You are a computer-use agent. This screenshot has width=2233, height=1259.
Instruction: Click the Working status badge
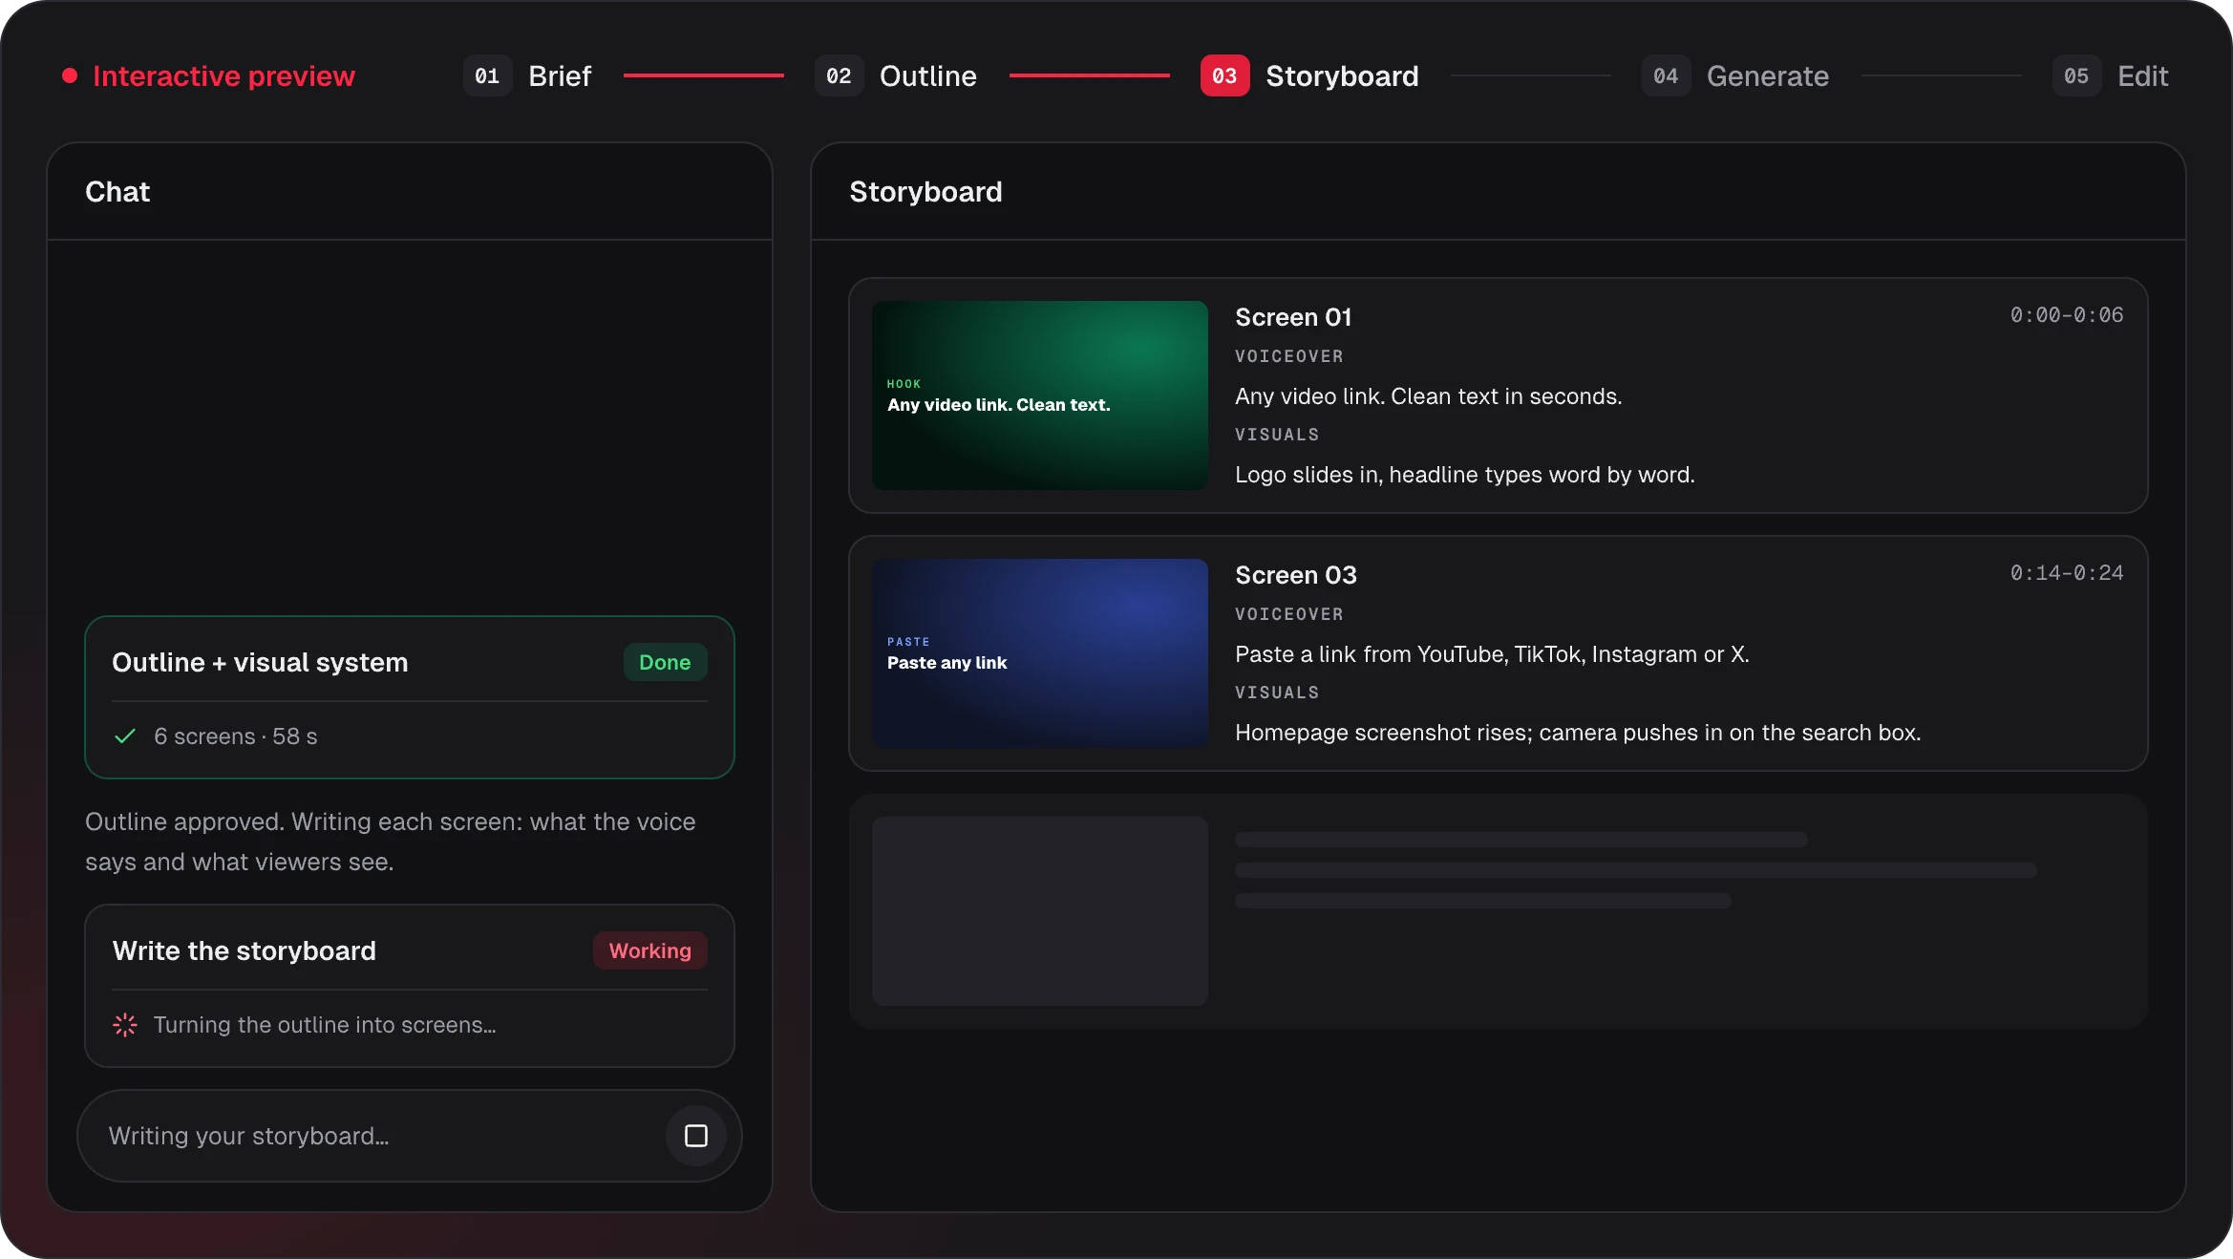649,950
